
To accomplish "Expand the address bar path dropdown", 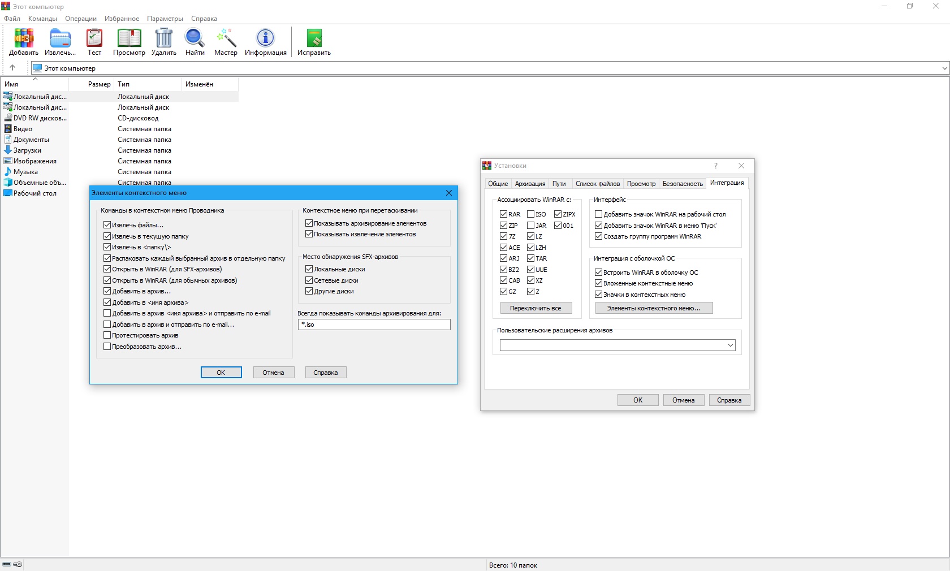I will click(944, 68).
